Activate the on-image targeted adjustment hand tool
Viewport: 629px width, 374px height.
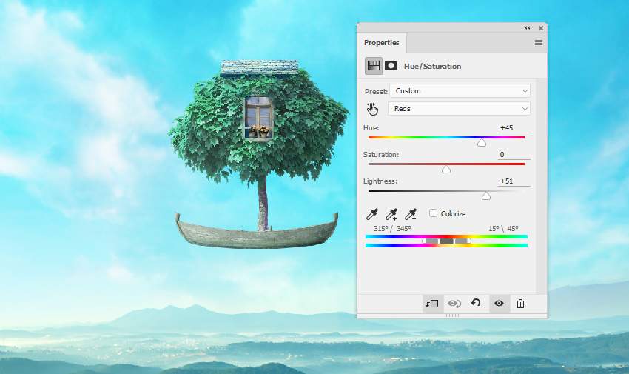tap(372, 109)
